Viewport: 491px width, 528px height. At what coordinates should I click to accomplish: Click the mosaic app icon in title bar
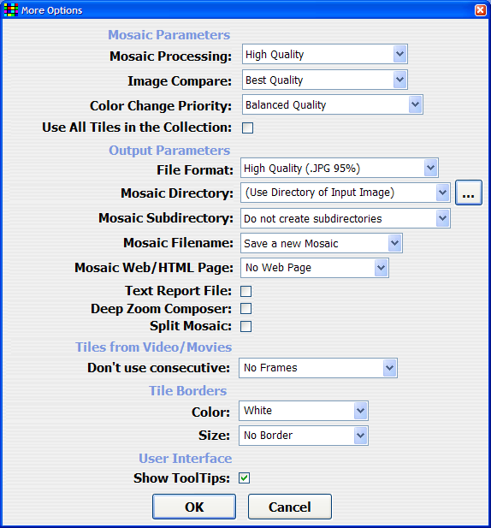click(11, 10)
